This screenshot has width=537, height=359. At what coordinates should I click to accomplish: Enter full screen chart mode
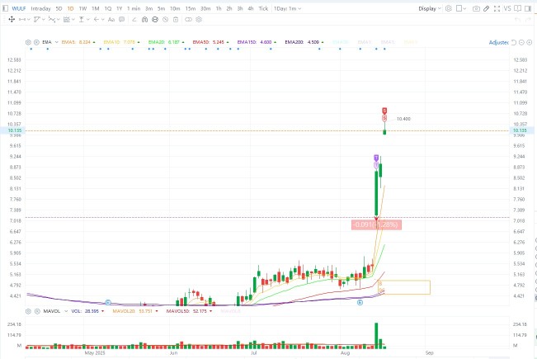click(497, 8)
